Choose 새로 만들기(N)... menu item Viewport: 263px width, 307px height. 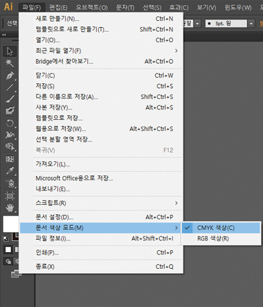click(x=102, y=19)
